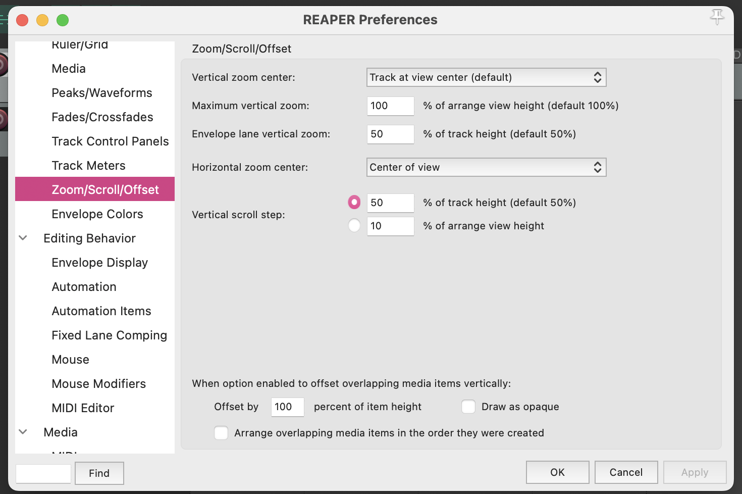This screenshot has width=742, height=494.
Task: Click the Offset by percent field
Action: [x=287, y=407]
